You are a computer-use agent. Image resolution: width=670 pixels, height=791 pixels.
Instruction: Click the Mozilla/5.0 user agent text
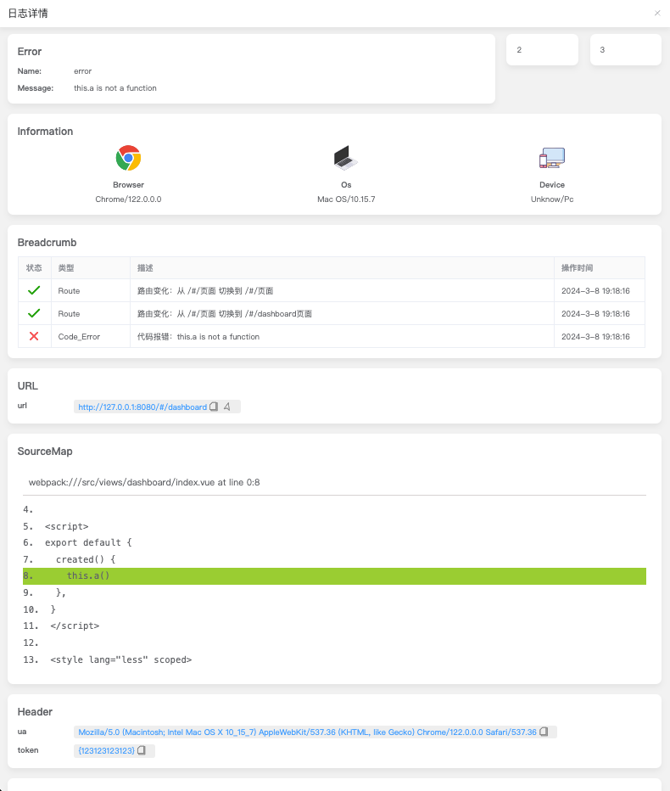coord(307,732)
